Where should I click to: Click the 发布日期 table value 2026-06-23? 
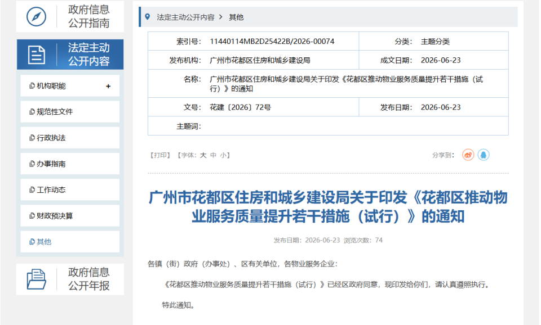(441, 107)
